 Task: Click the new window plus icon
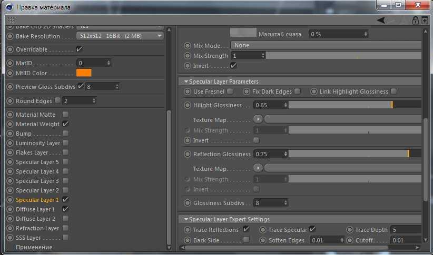425,21
